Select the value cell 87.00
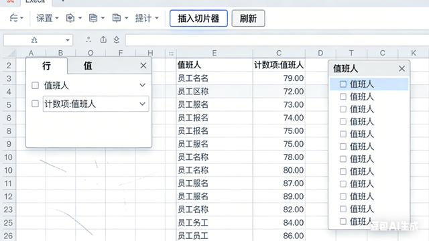The width and height of the screenshot is (429, 241). coord(279,183)
